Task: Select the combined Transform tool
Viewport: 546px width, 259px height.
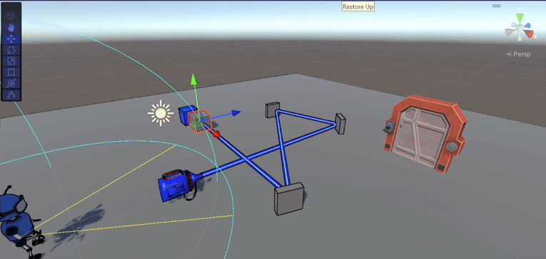Action: [11, 83]
